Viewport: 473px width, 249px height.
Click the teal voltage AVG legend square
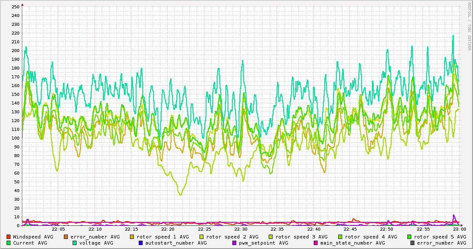click(x=75, y=243)
